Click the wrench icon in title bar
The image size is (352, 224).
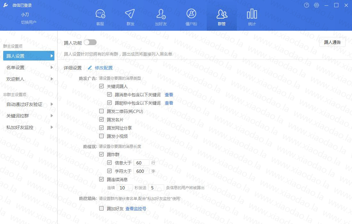point(5,5)
